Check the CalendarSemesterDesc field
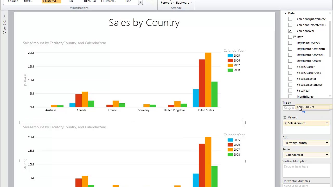This screenshot has width=333, height=187. click(290, 25)
